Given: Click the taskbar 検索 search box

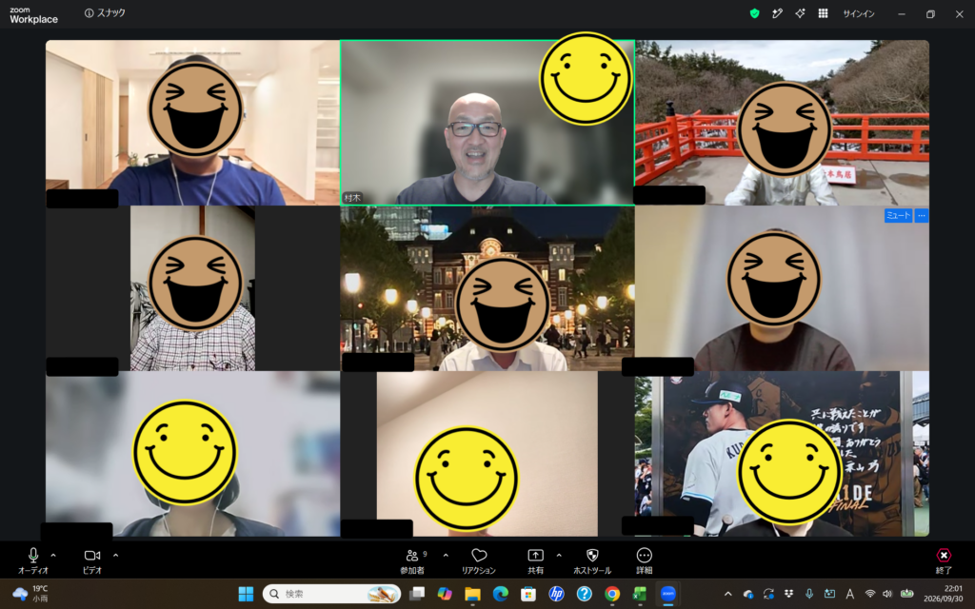Looking at the screenshot, I should (331, 594).
